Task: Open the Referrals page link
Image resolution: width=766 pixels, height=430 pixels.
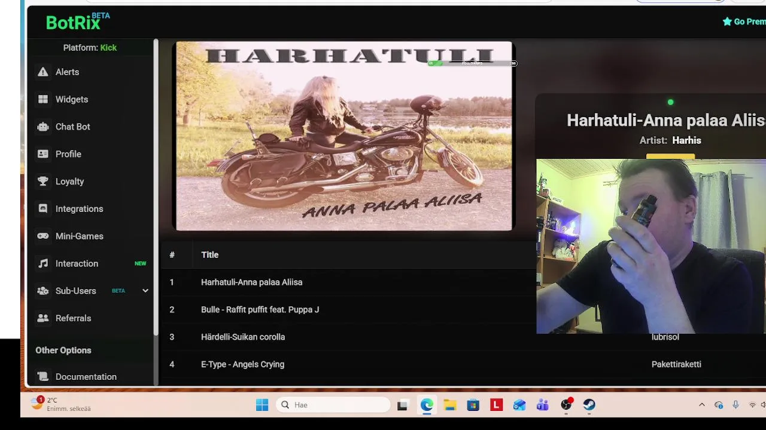Action: click(73, 318)
